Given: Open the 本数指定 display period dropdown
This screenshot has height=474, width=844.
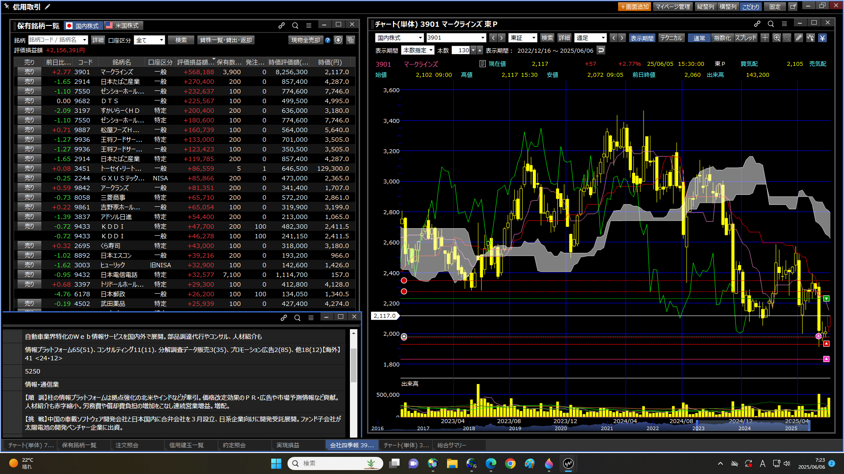Looking at the screenshot, I should point(418,50).
